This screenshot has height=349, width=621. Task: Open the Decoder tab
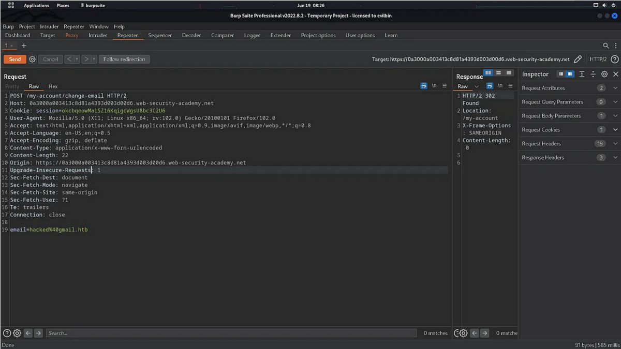point(191,35)
